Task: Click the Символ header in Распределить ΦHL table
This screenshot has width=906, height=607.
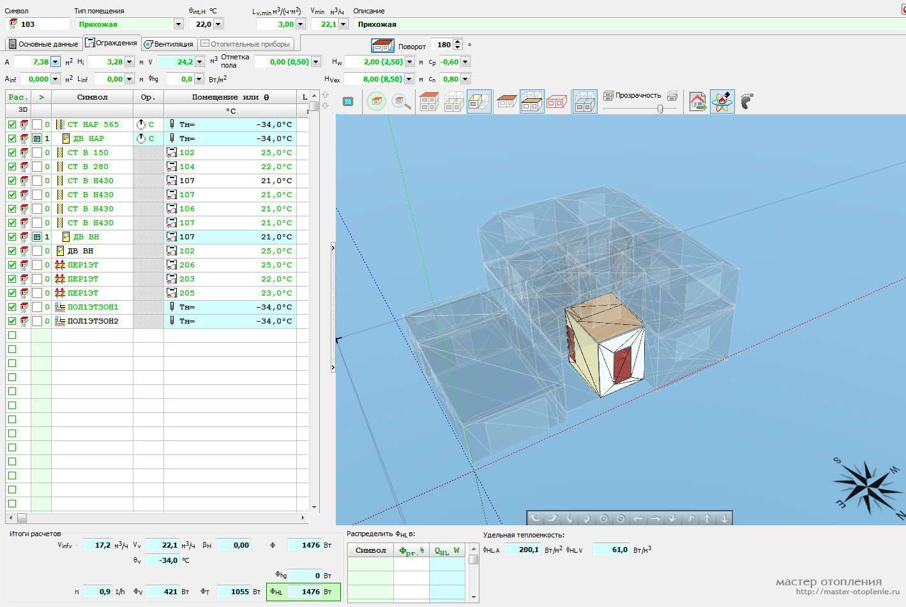Action: pos(370,550)
